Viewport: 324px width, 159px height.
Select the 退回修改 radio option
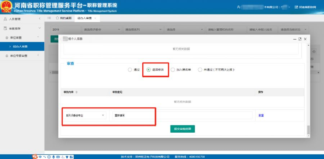pyautogui.click(x=155, y=70)
